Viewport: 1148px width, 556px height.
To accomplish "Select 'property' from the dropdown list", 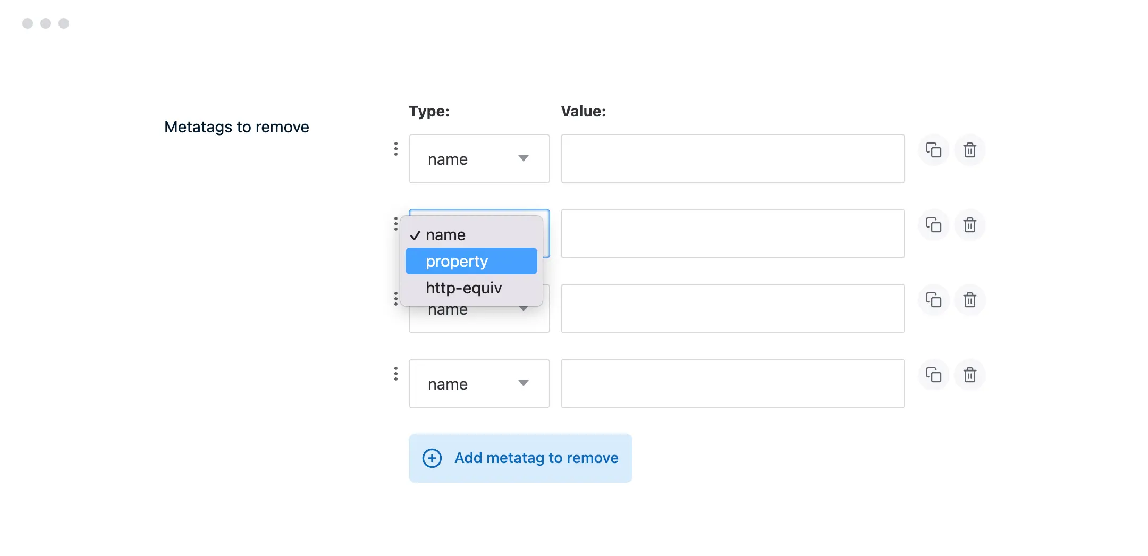I will click(471, 261).
